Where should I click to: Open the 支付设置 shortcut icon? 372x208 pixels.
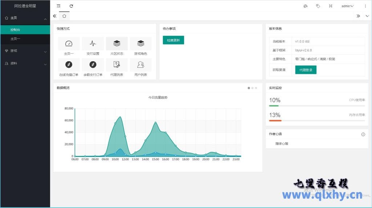pyautogui.click(x=93, y=44)
